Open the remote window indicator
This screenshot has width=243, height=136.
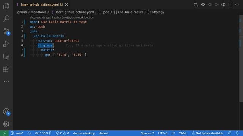coord(4,133)
